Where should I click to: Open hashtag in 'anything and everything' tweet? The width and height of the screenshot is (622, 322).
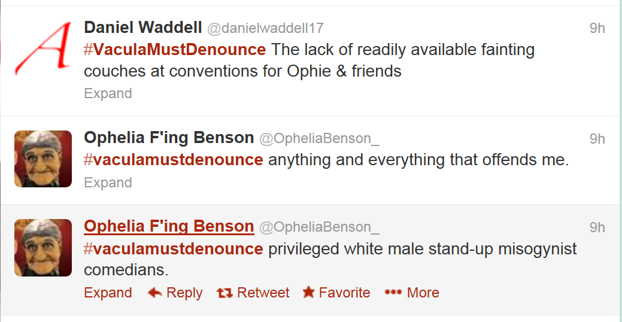173,160
